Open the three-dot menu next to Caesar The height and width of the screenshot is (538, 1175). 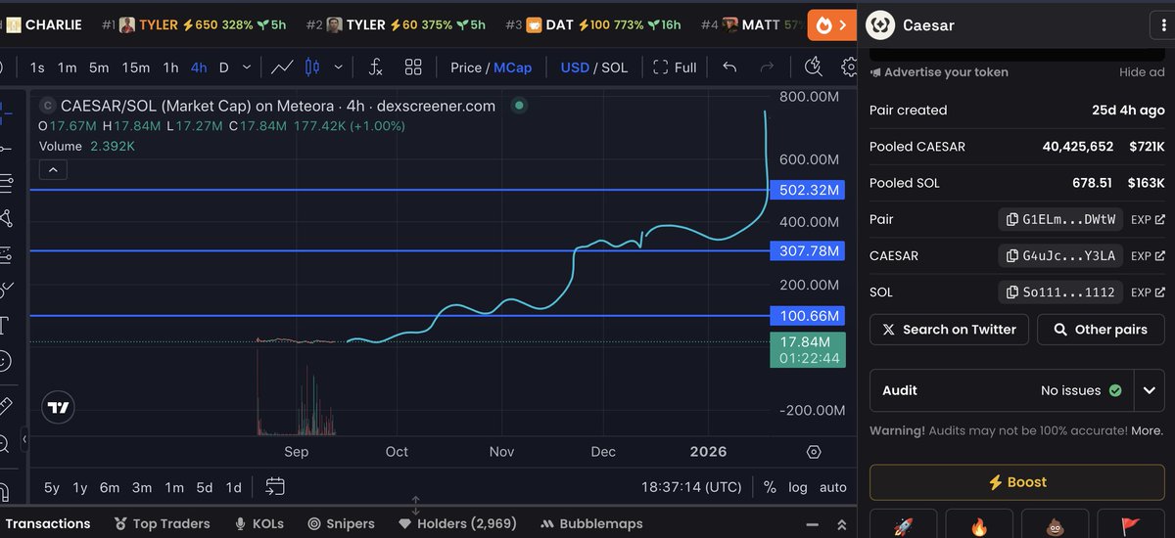[1163, 24]
